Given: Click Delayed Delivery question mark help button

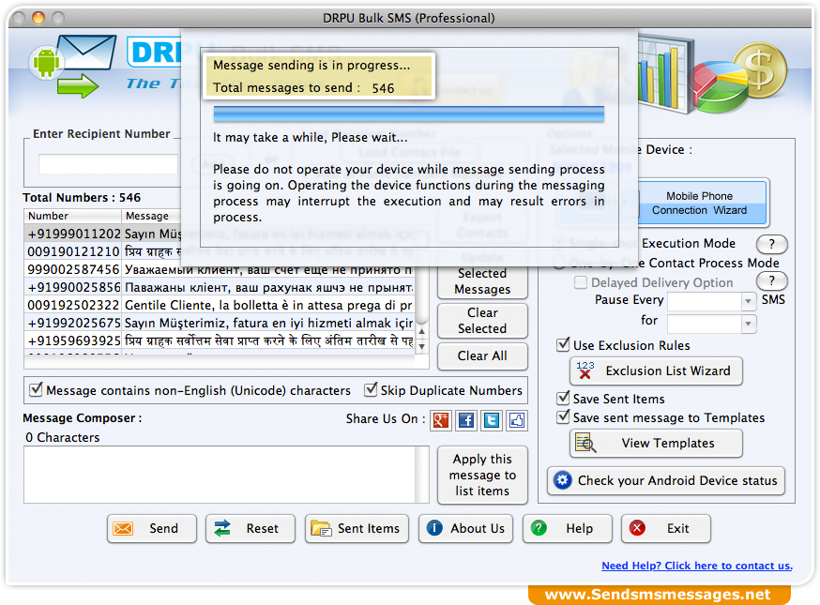Looking at the screenshot, I should coord(771,280).
